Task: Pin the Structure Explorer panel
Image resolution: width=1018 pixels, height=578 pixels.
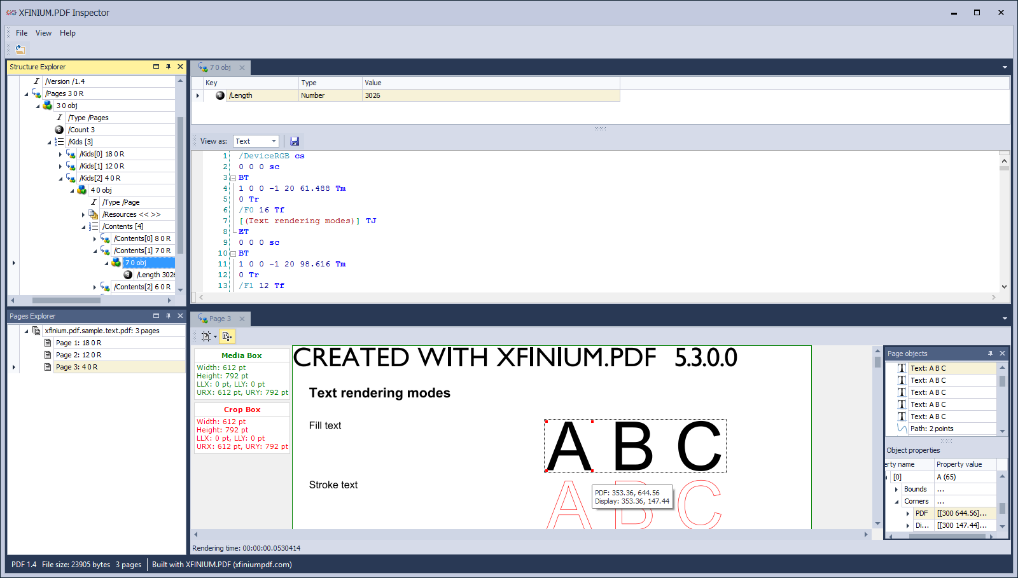Action: (168, 67)
